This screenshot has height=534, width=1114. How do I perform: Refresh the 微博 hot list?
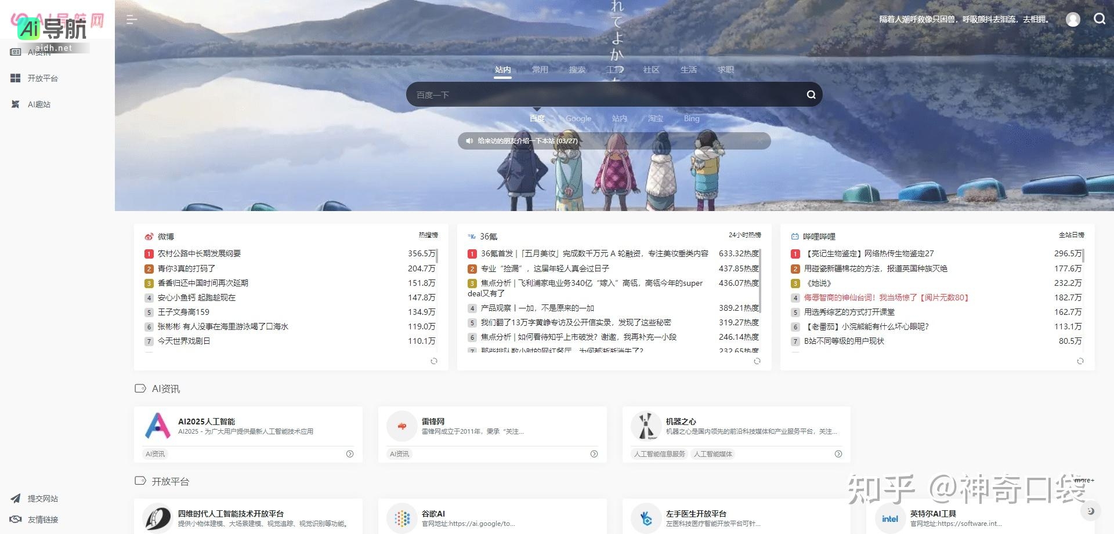coord(433,361)
